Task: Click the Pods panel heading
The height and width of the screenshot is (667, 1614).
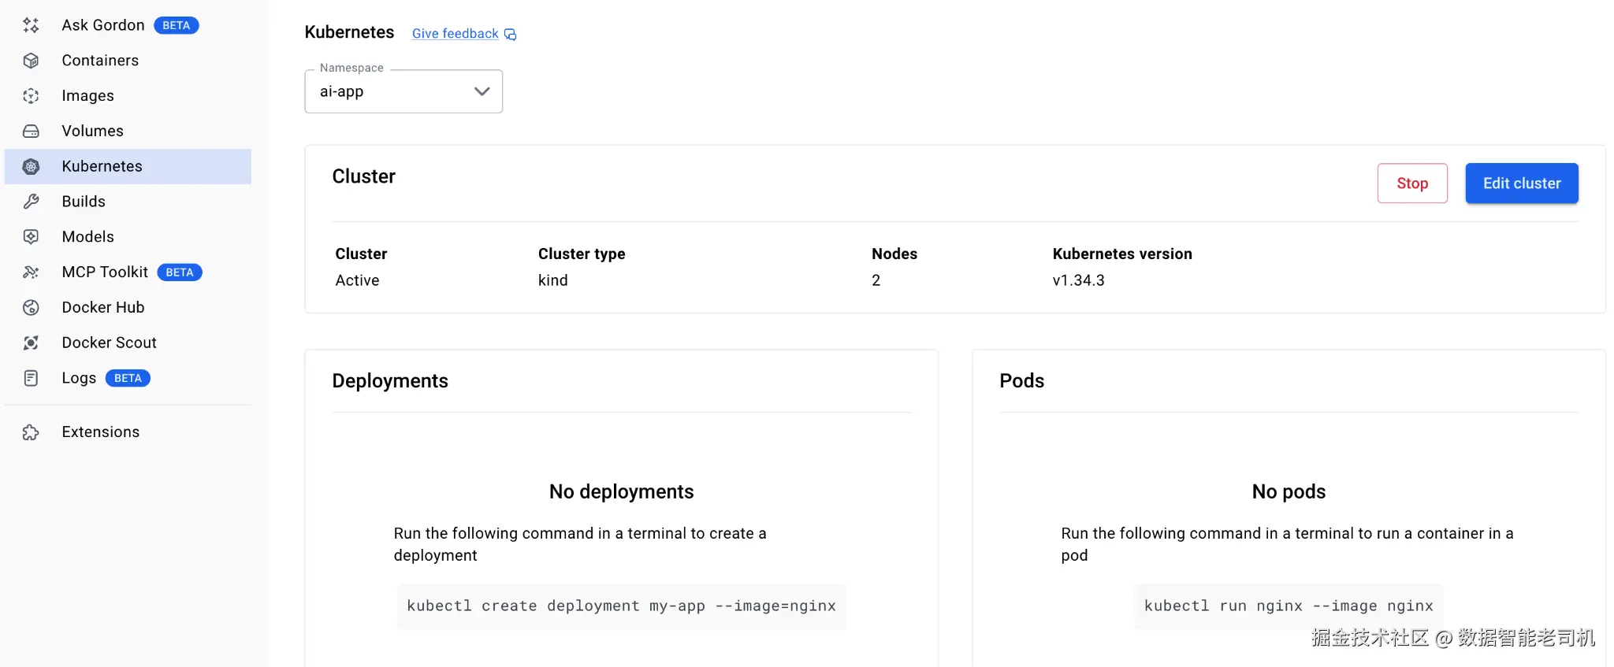Action: 1022,381
